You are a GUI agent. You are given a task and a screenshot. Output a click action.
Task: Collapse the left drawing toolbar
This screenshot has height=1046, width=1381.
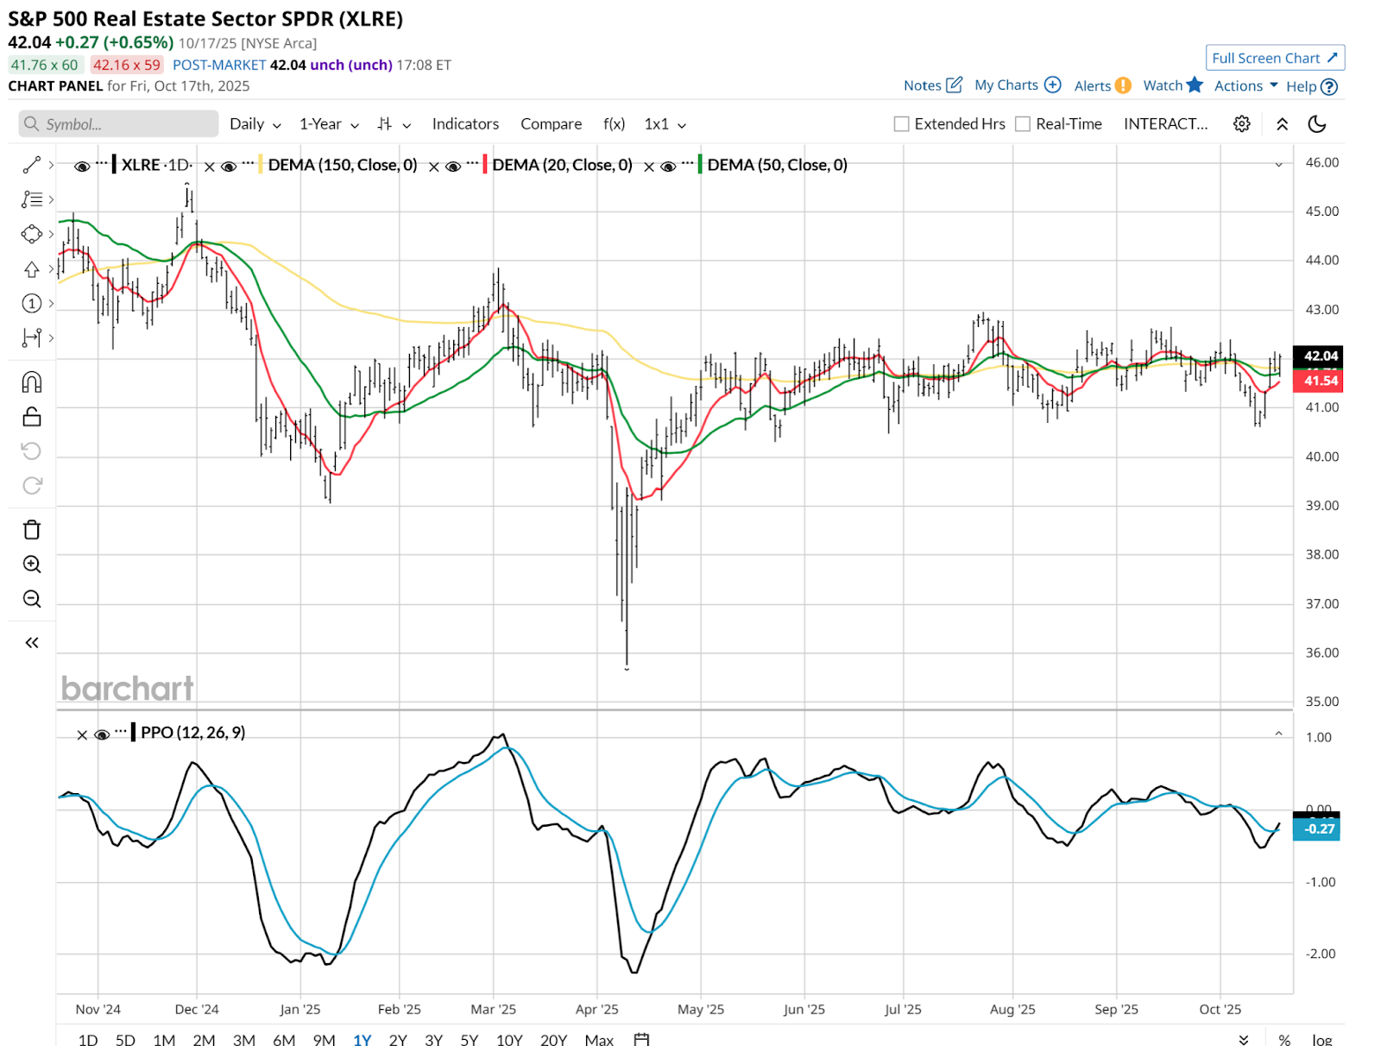click(32, 643)
